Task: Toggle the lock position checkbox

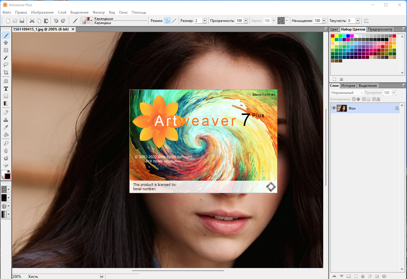Action: [x=354, y=99]
